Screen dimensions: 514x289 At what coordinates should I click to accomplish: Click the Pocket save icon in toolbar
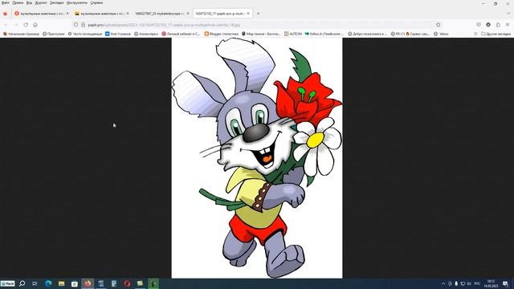(x=479, y=25)
